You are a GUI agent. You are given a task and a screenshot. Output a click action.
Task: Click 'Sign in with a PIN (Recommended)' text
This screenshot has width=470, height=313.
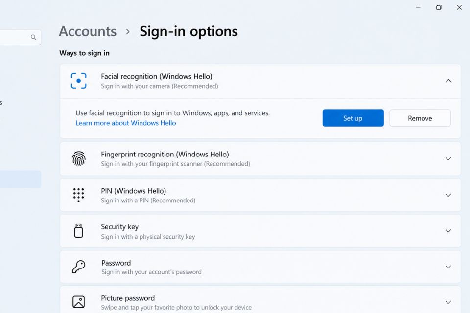[x=148, y=201]
